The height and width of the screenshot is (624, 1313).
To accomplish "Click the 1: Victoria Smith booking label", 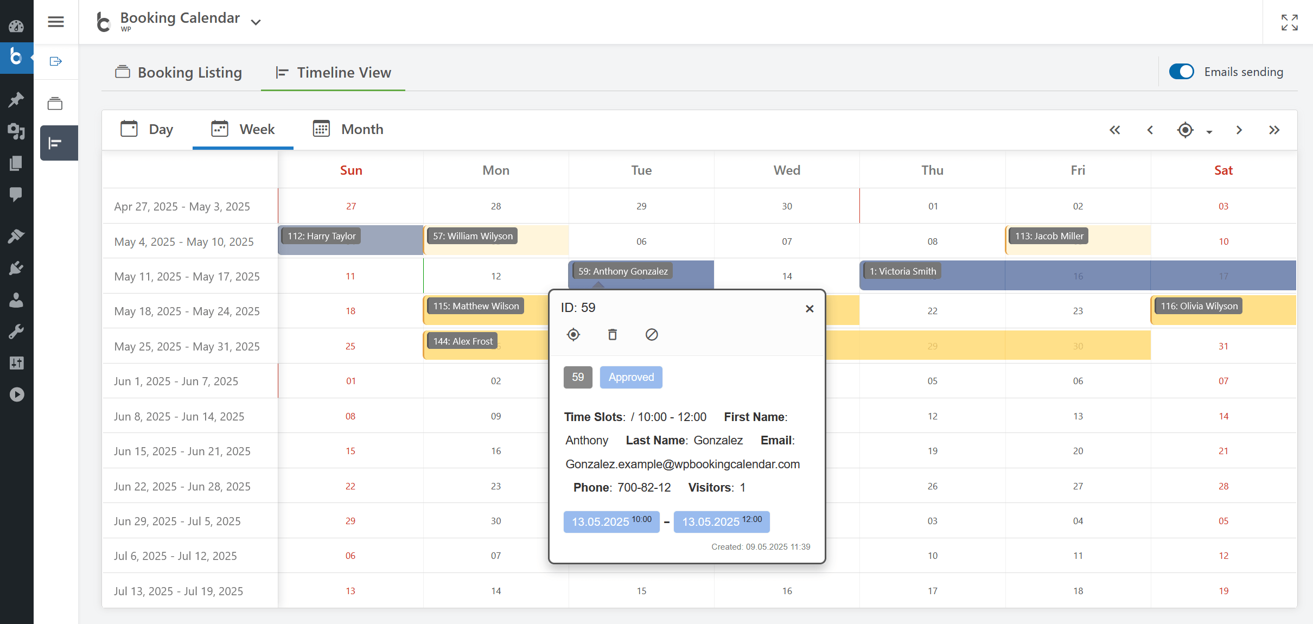I will (x=903, y=271).
